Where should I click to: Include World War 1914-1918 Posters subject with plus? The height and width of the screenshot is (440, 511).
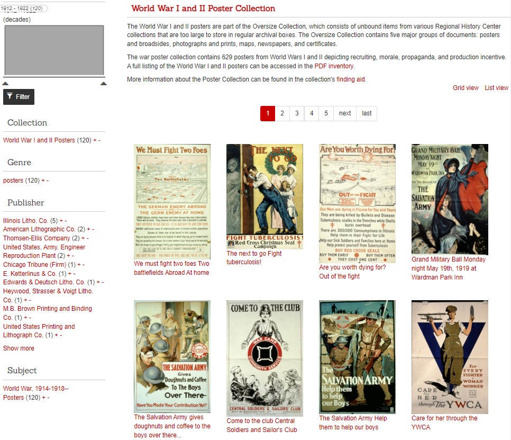(44, 397)
